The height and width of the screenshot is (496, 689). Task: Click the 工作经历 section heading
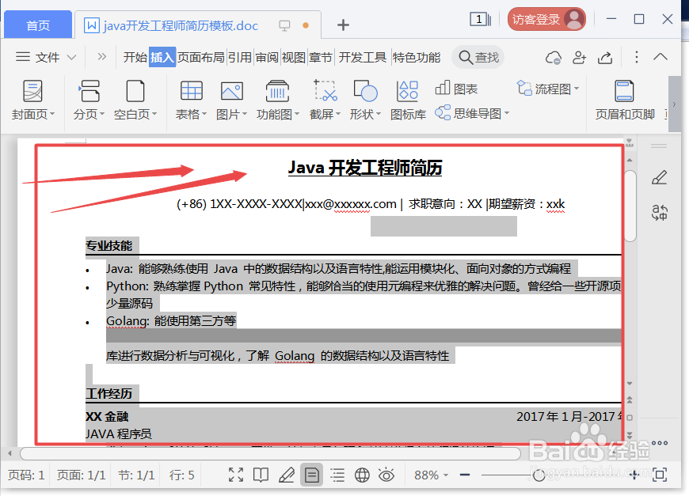[109, 393]
